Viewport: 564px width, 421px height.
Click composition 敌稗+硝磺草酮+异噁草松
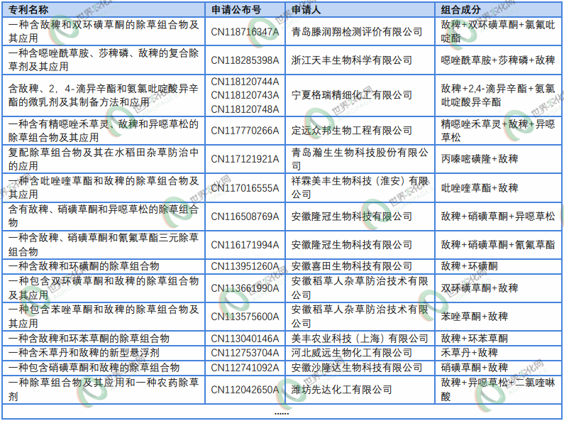pos(498,217)
